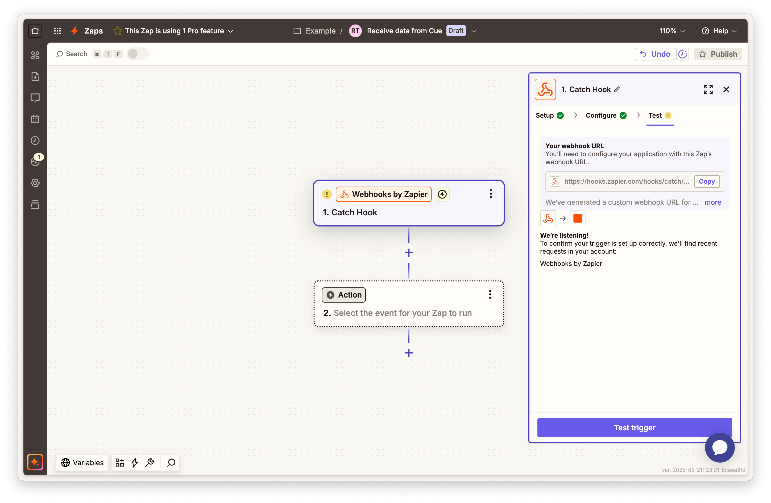Click the bottom toolbar lightning icon
Image resolution: width=771 pixels, height=503 pixels.
tap(134, 463)
